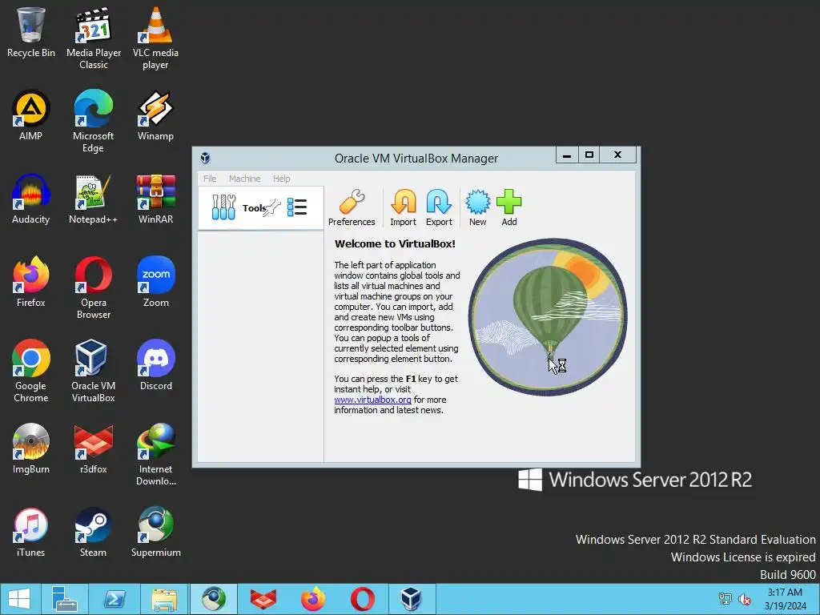
Task: Click the network tray icon
Action: (x=725, y=599)
